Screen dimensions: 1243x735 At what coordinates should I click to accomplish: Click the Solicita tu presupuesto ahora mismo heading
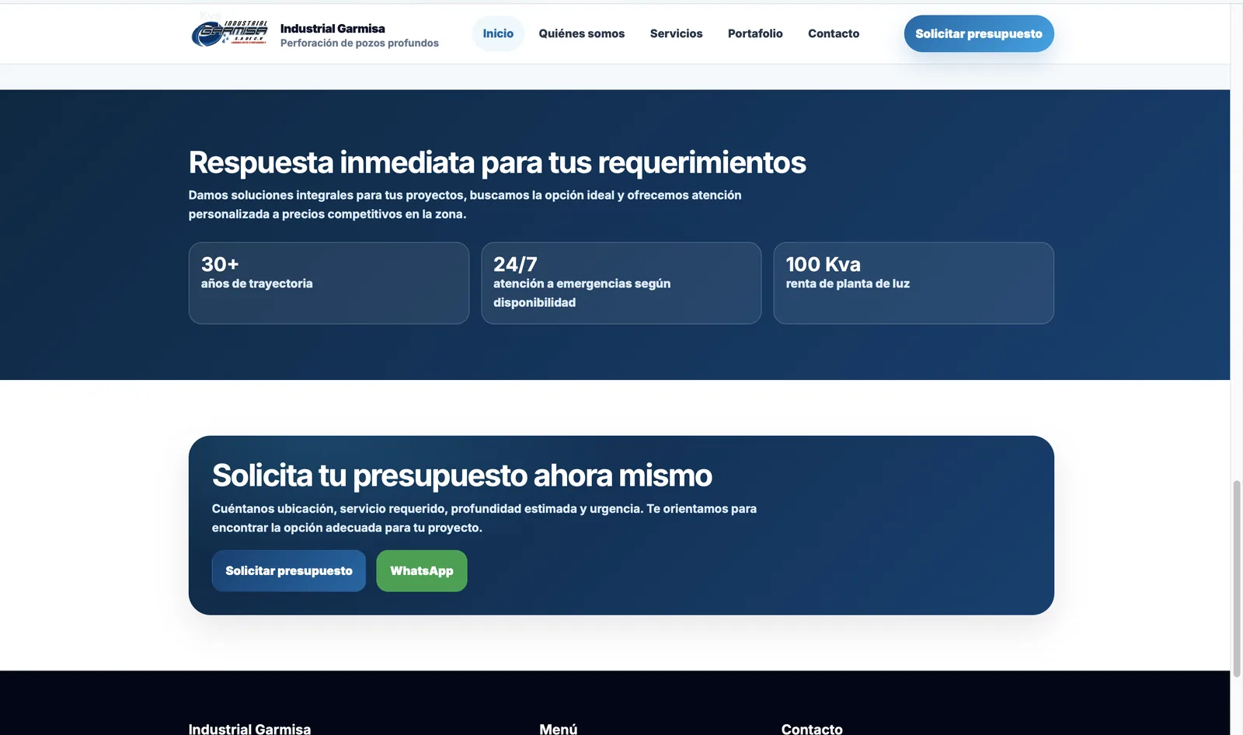(x=462, y=475)
